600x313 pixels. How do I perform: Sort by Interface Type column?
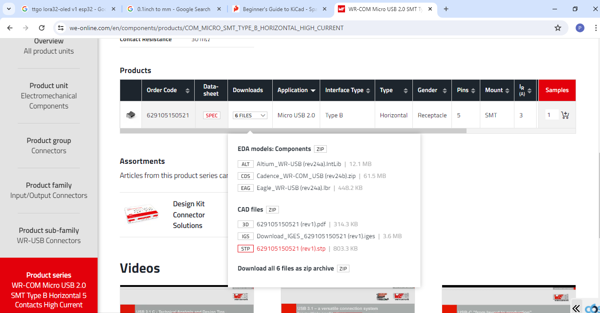367,90
